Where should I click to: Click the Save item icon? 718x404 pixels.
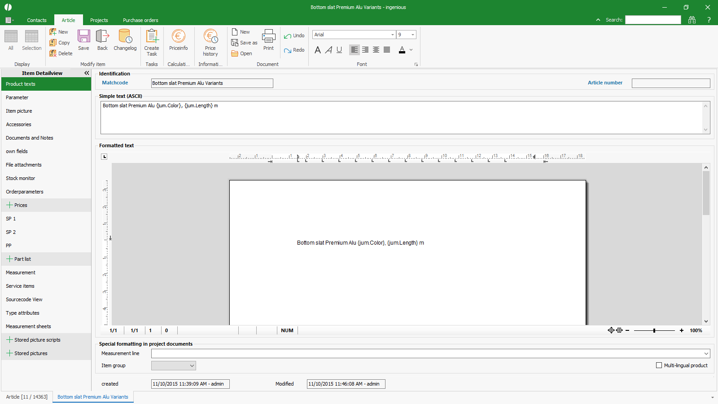[x=83, y=40]
